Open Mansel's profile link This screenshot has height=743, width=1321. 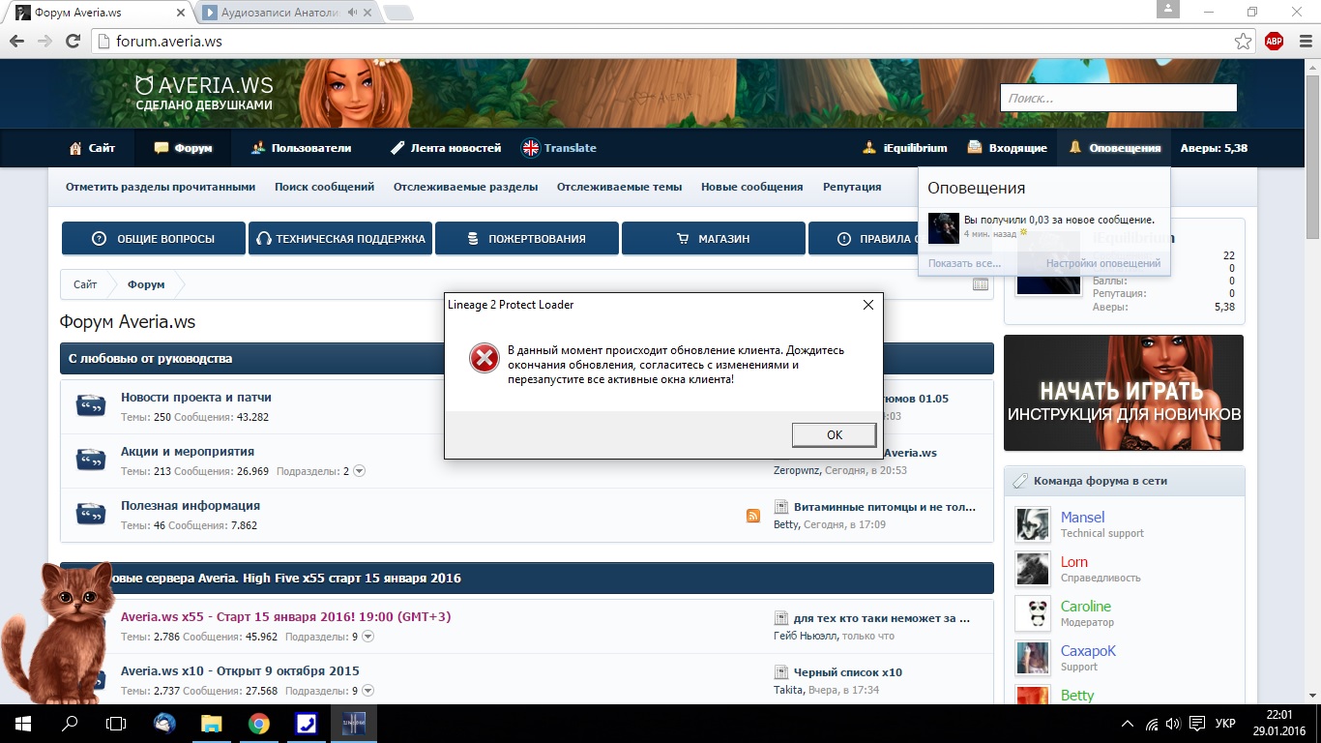[1082, 518]
